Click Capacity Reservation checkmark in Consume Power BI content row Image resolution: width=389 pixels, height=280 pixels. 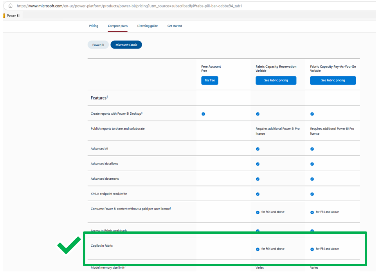(258, 213)
